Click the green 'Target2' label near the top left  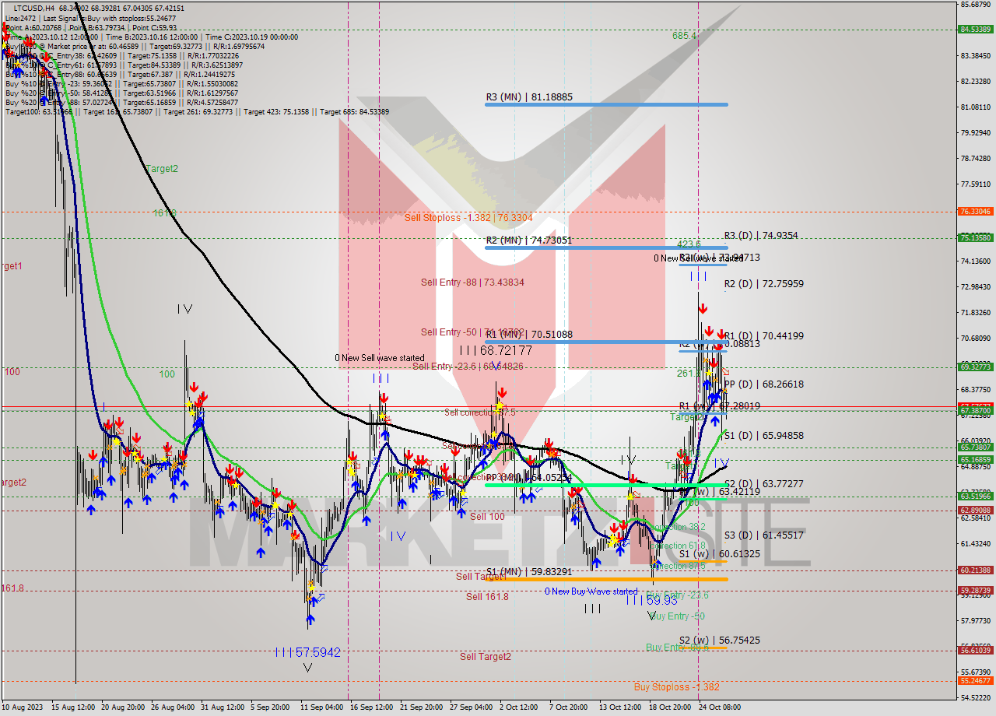162,168
